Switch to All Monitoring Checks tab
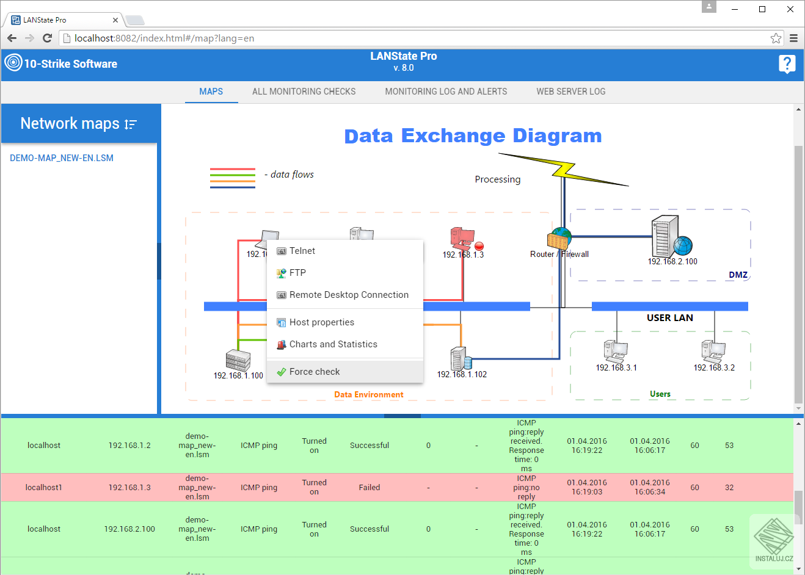805x575 pixels. tap(304, 92)
